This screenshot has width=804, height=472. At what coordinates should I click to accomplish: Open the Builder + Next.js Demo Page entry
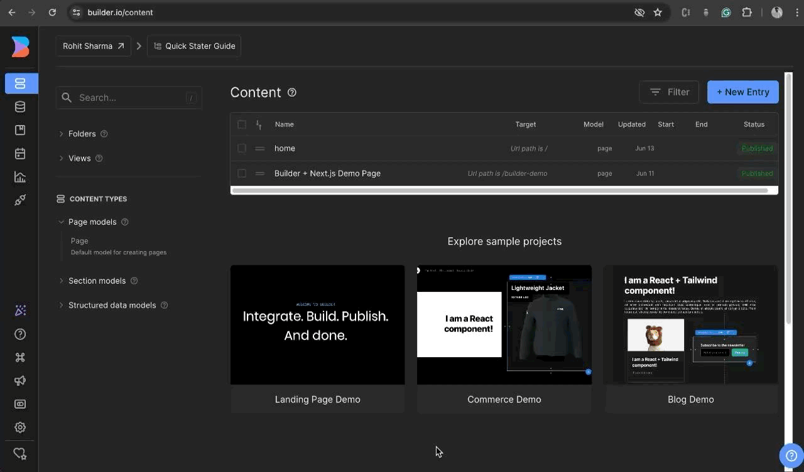pos(327,173)
